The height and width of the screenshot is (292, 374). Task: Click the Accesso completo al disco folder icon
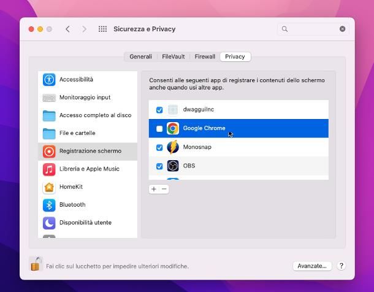(x=49, y=116)
